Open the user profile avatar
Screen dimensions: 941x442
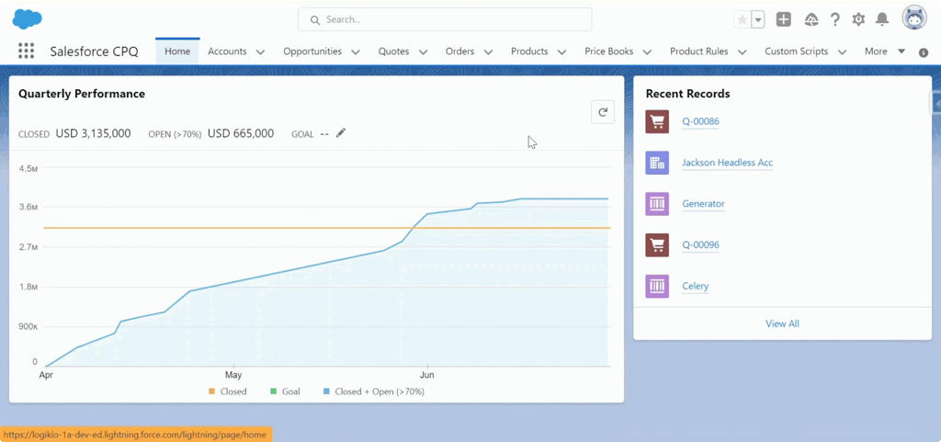coord(914,17)
